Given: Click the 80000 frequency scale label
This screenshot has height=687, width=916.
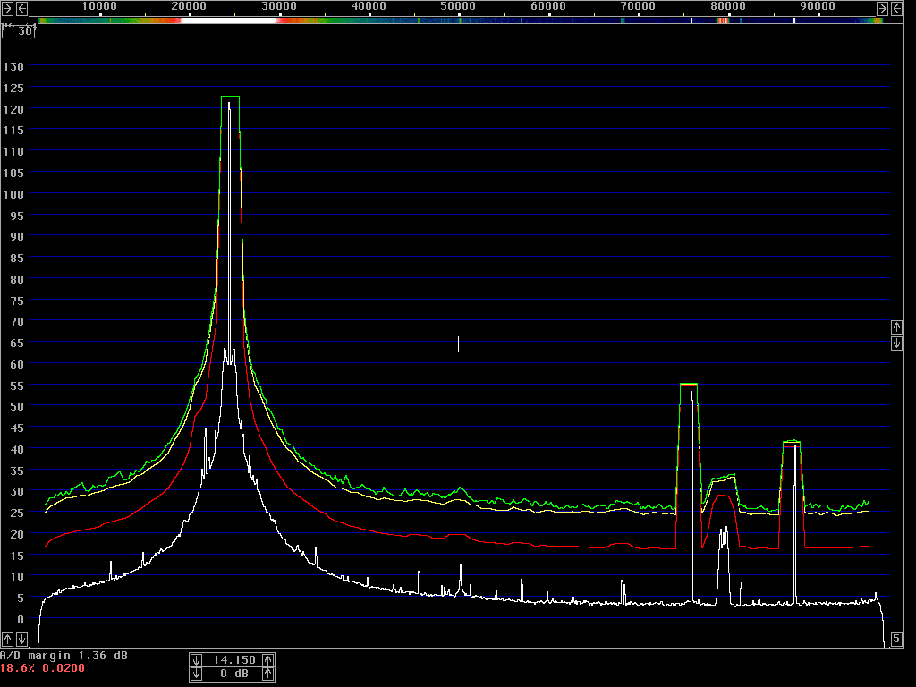Looking at the screenshot, I should (x=728, y=6).
